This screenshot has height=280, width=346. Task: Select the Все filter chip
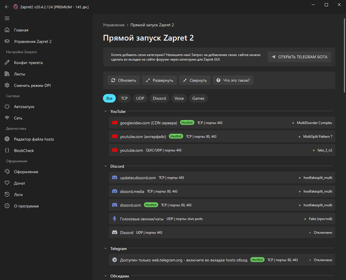click(x=109, y=98)
